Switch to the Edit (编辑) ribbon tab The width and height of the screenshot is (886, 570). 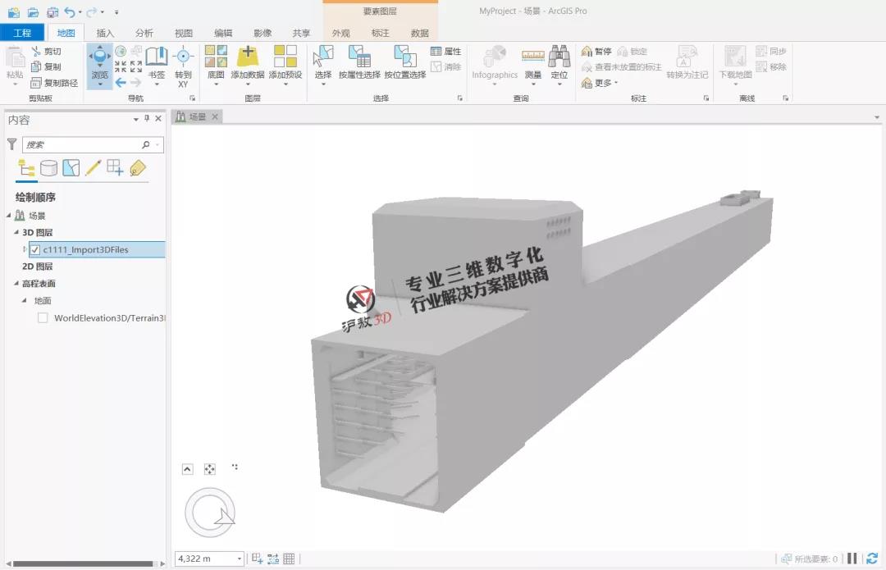tap(223, 33)
